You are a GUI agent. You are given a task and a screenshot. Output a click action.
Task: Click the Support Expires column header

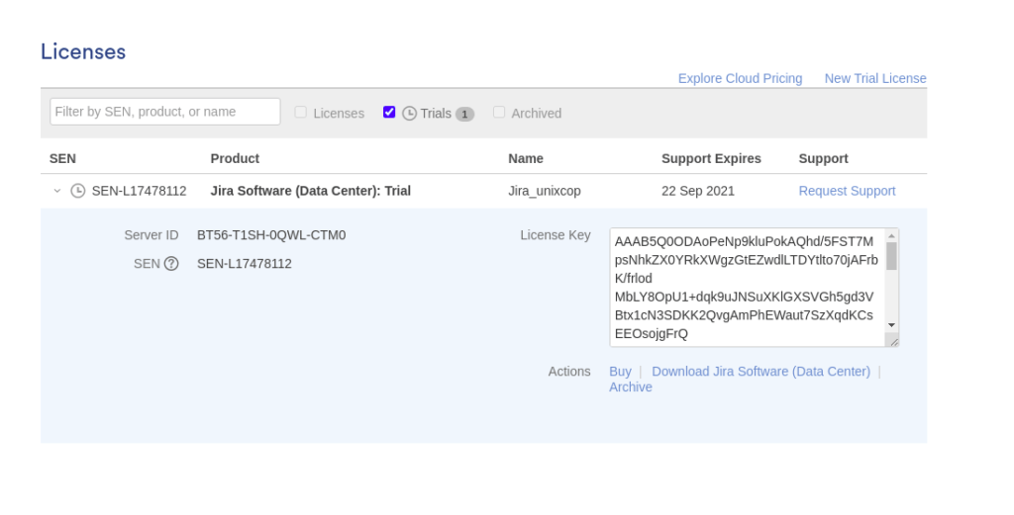click(x=711, y=159)
